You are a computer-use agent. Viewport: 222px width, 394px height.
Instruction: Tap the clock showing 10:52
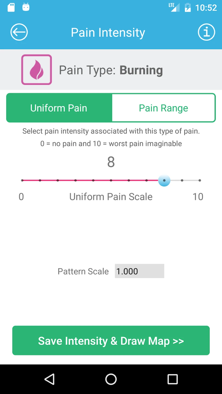206,8
